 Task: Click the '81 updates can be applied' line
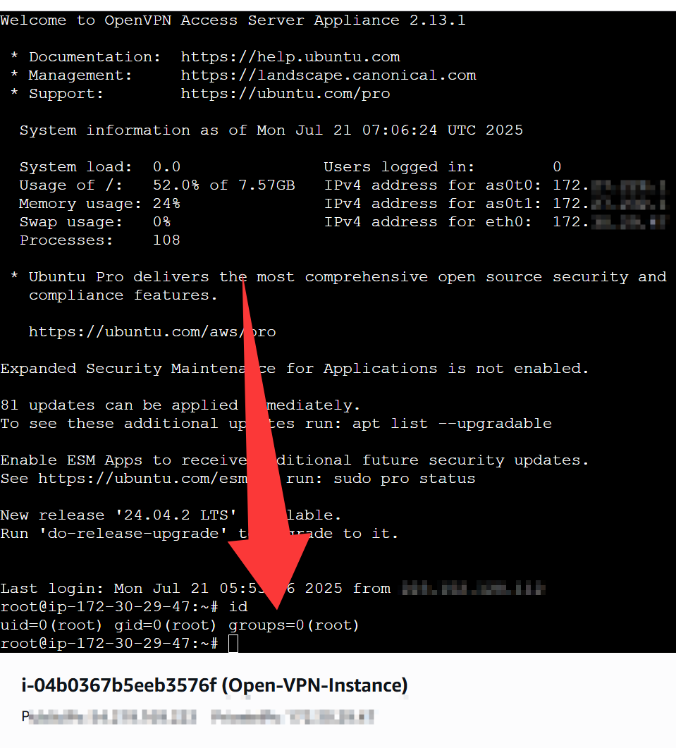[x=180, y=405]
